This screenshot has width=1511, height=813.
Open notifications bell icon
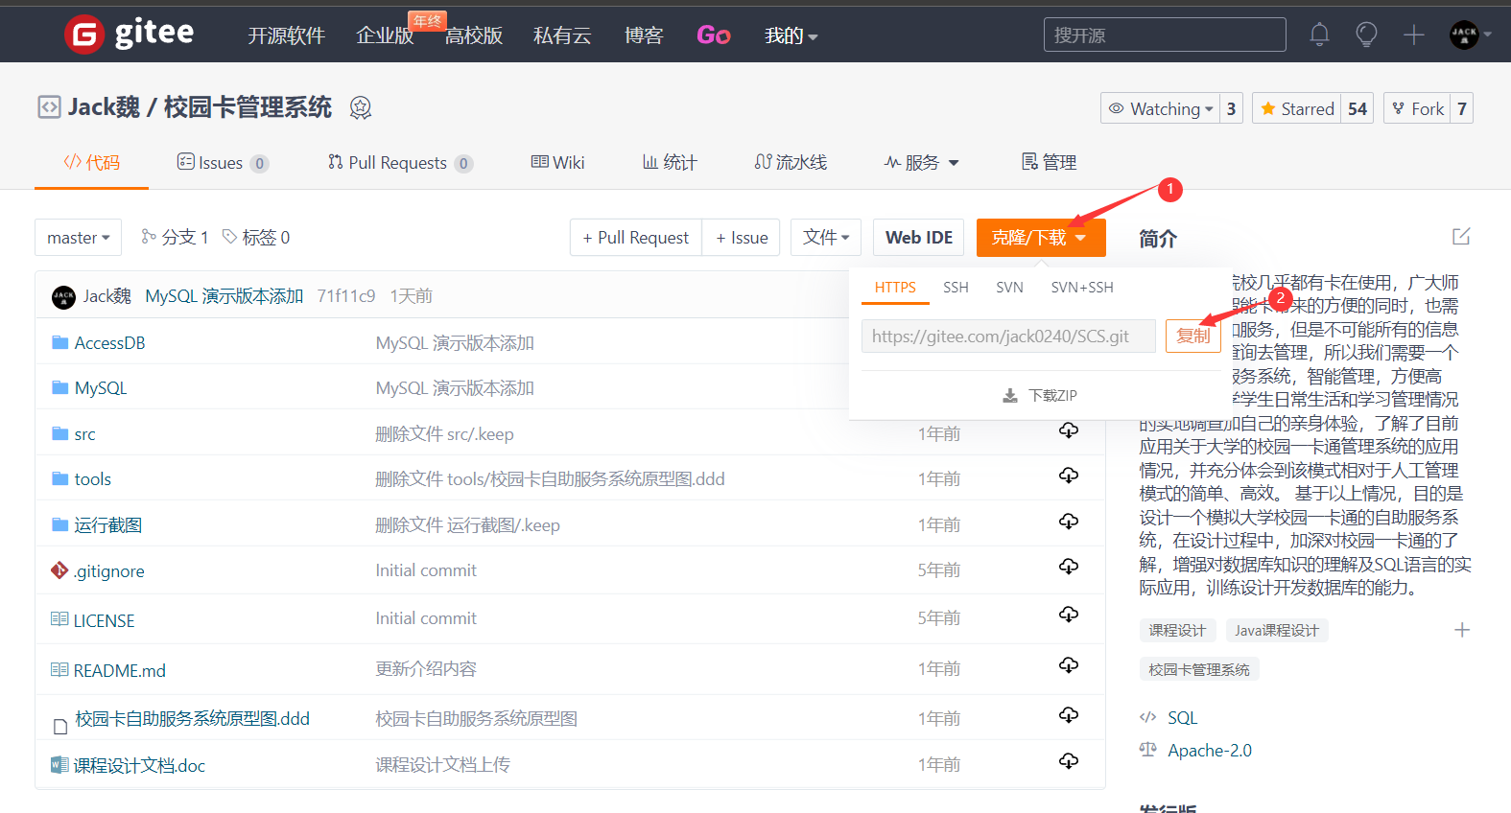coord(1319,35)
